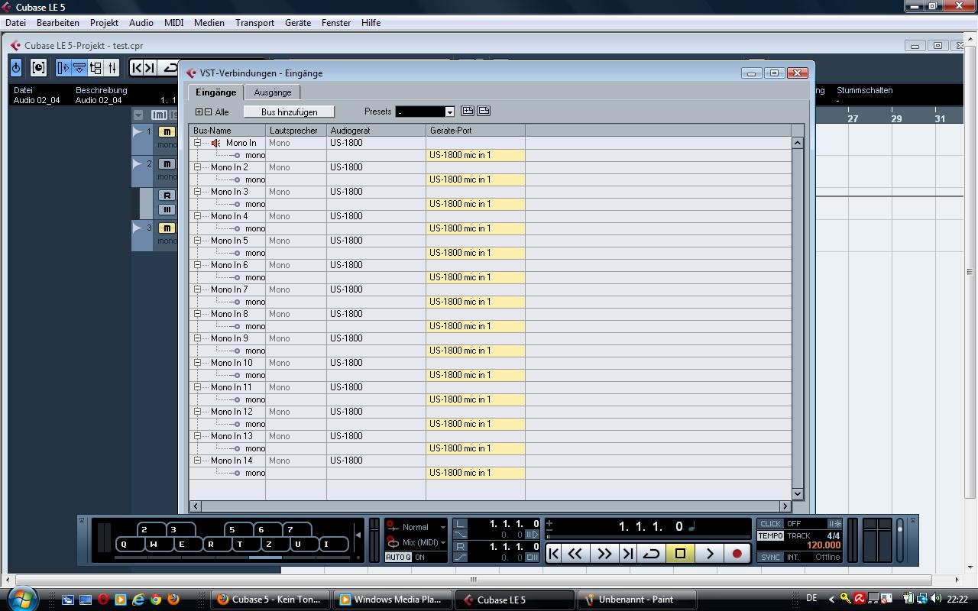Click the play button in transport

click(x=710, y=554)
